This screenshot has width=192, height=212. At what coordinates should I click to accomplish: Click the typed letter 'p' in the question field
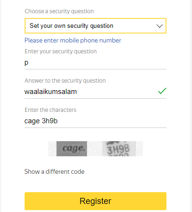[26, 63]
